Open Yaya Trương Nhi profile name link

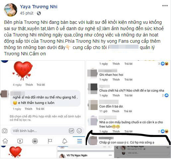pyautogui.click(x=39, y=7)
